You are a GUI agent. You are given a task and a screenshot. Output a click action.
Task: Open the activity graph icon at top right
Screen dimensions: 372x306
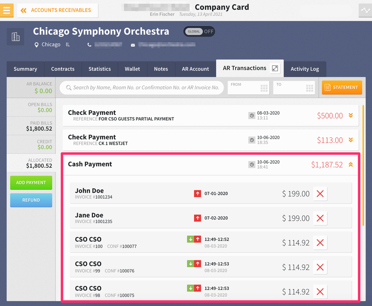366,11
